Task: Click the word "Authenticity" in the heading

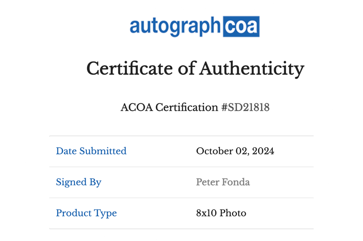Action: [x=252, y=69]
